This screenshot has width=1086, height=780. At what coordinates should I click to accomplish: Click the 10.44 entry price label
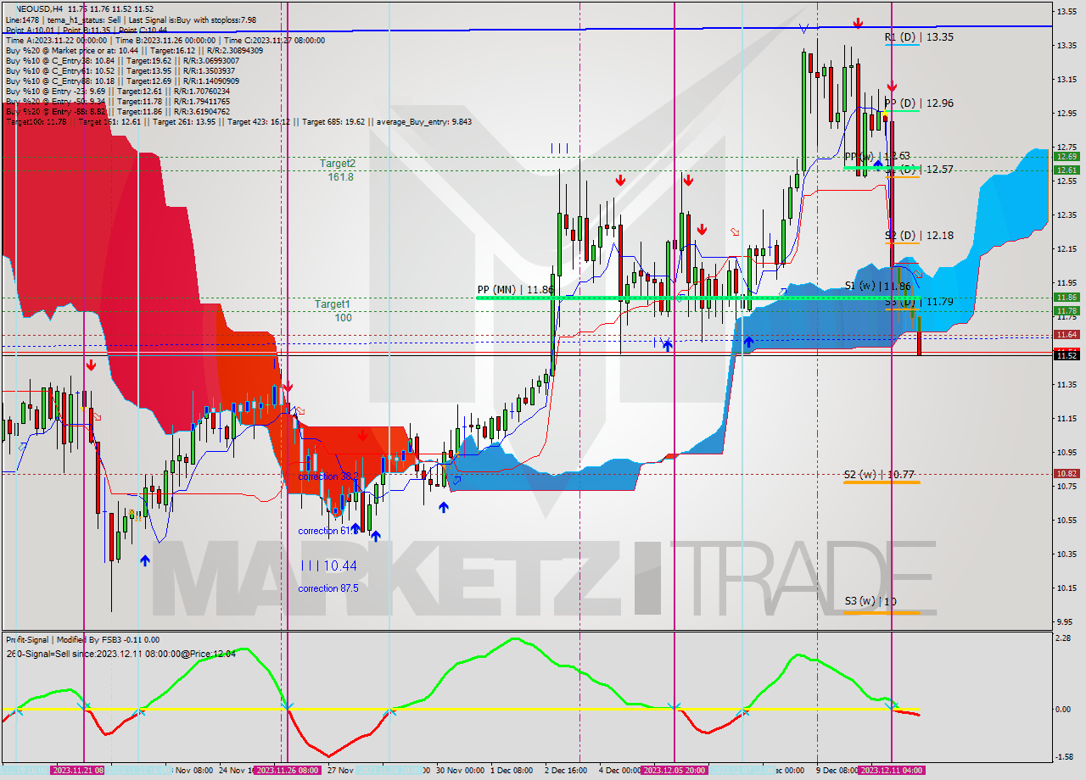339,565
